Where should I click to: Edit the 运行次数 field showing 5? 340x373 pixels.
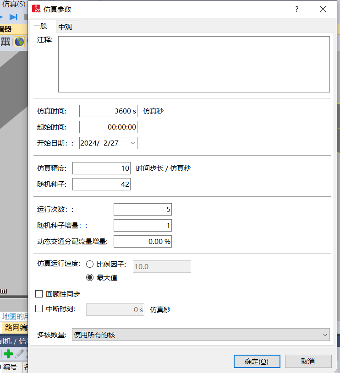(143, 209)
